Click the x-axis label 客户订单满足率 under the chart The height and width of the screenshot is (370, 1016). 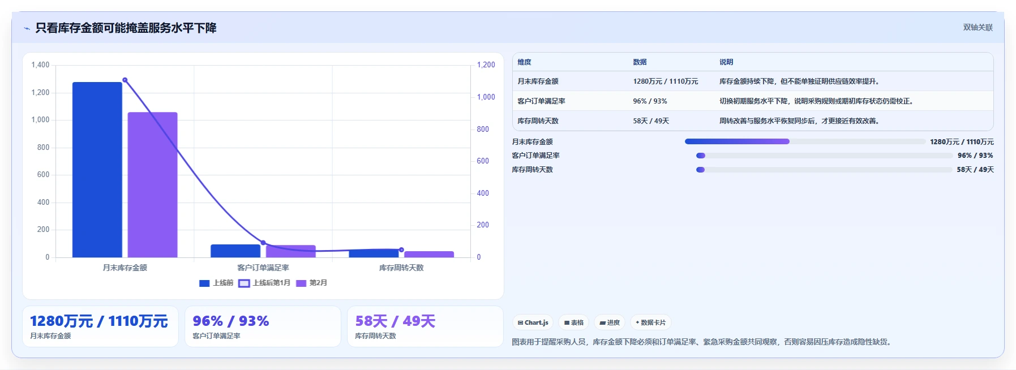pos(263,268)
